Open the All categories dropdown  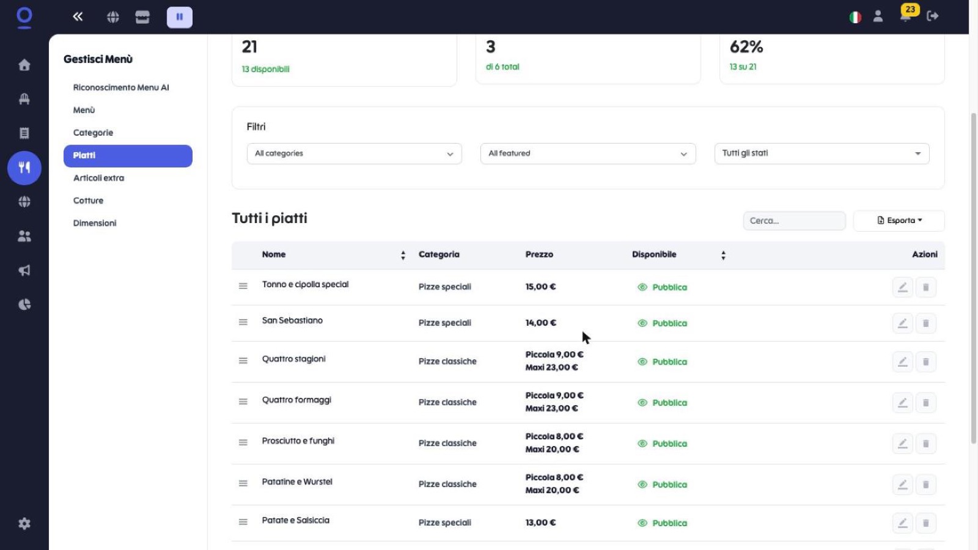click(355, 153)
